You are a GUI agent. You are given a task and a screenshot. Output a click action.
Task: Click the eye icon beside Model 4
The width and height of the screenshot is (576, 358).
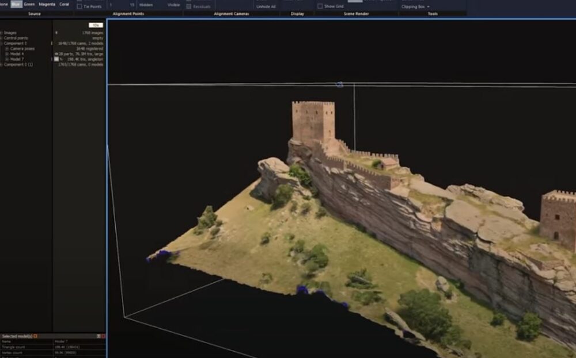pyautogui.click(x=55, y=54)
